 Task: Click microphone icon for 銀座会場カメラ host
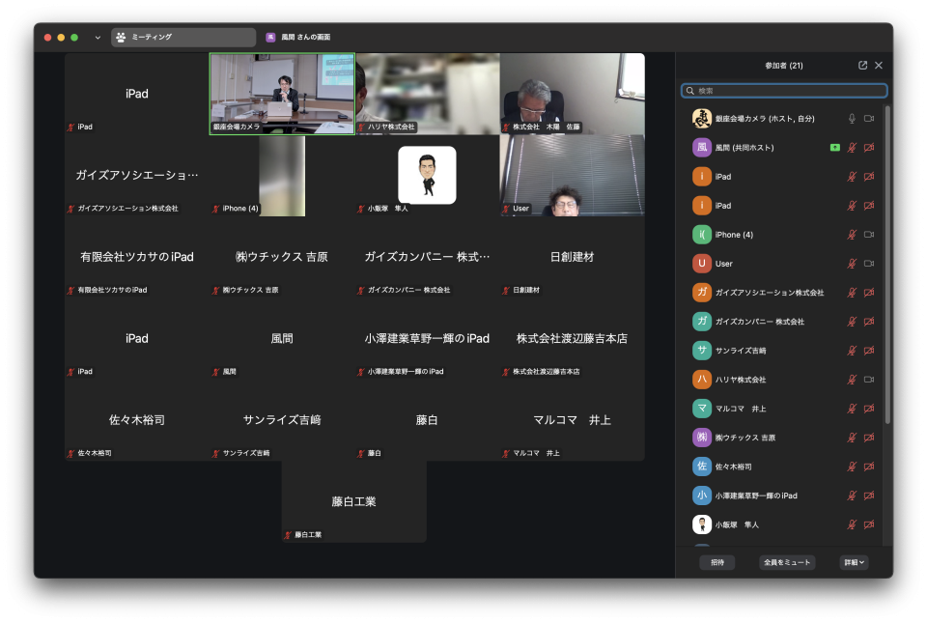[852, 119]
